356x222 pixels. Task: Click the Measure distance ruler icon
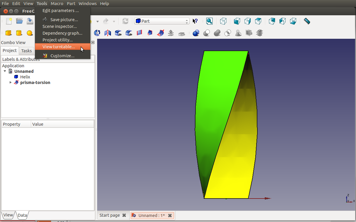[x=307, y=21]
